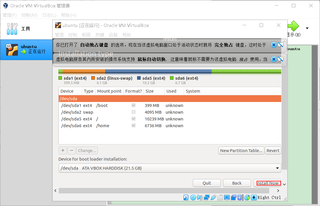Click the horizontal scrollbar right arrow
320x206 pixels.
click(278, 190)
